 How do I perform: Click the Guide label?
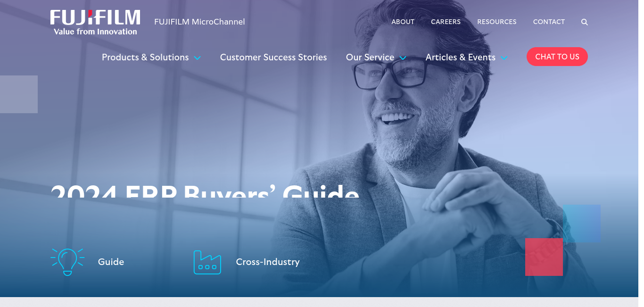[111, 262]
